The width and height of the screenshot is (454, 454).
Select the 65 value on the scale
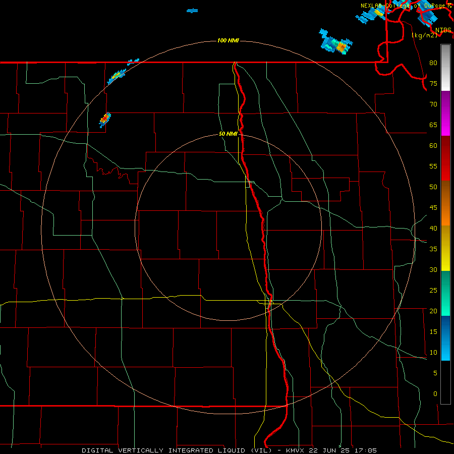(x=433, y=125)
